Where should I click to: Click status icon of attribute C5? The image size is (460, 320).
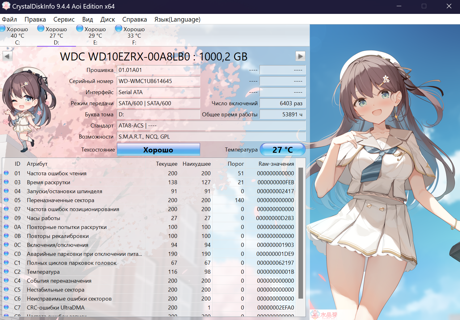(6, 289)
